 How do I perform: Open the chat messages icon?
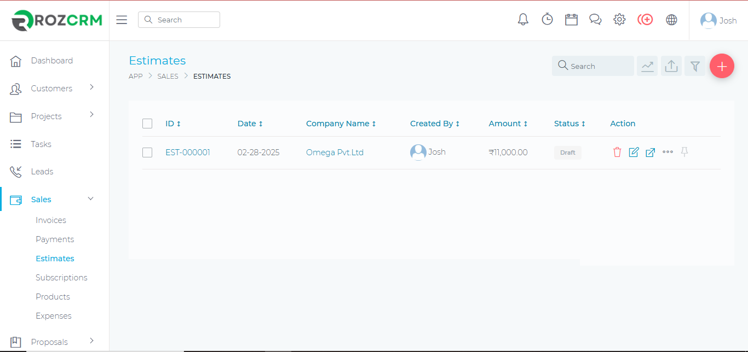pos(595,20)
